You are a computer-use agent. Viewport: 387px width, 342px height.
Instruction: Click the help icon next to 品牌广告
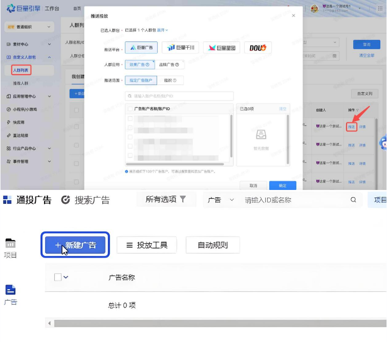coord(177,65)
